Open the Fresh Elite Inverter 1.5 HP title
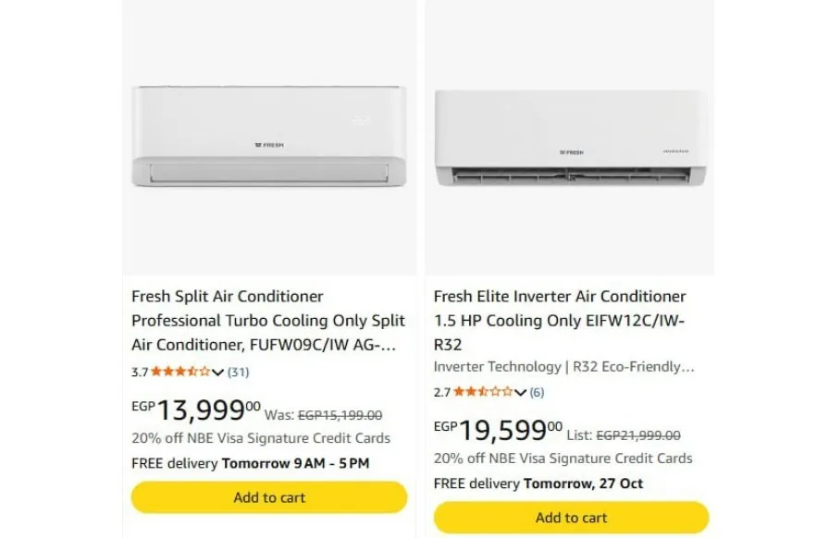The width and height of the screenshot is (829, 538). click(x=560, y=320)
